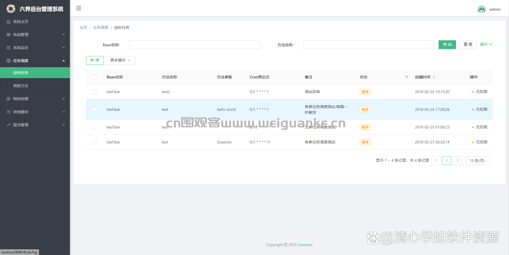Expand the 冥币管理 menu chevron
Image resolution: width=509 pixels, height=255 pixels.
64,125
